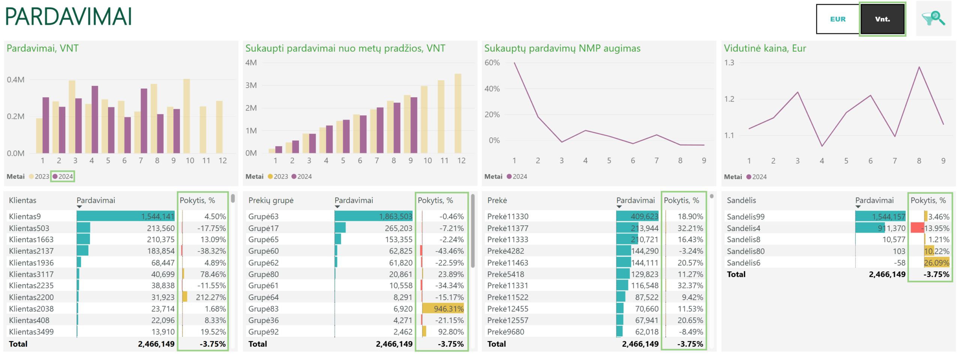The height and width of the screenshot is (356, 960).
Task: Click sort arrow under Sandėlis Pardavimai column
Action: tap(858, 207)
